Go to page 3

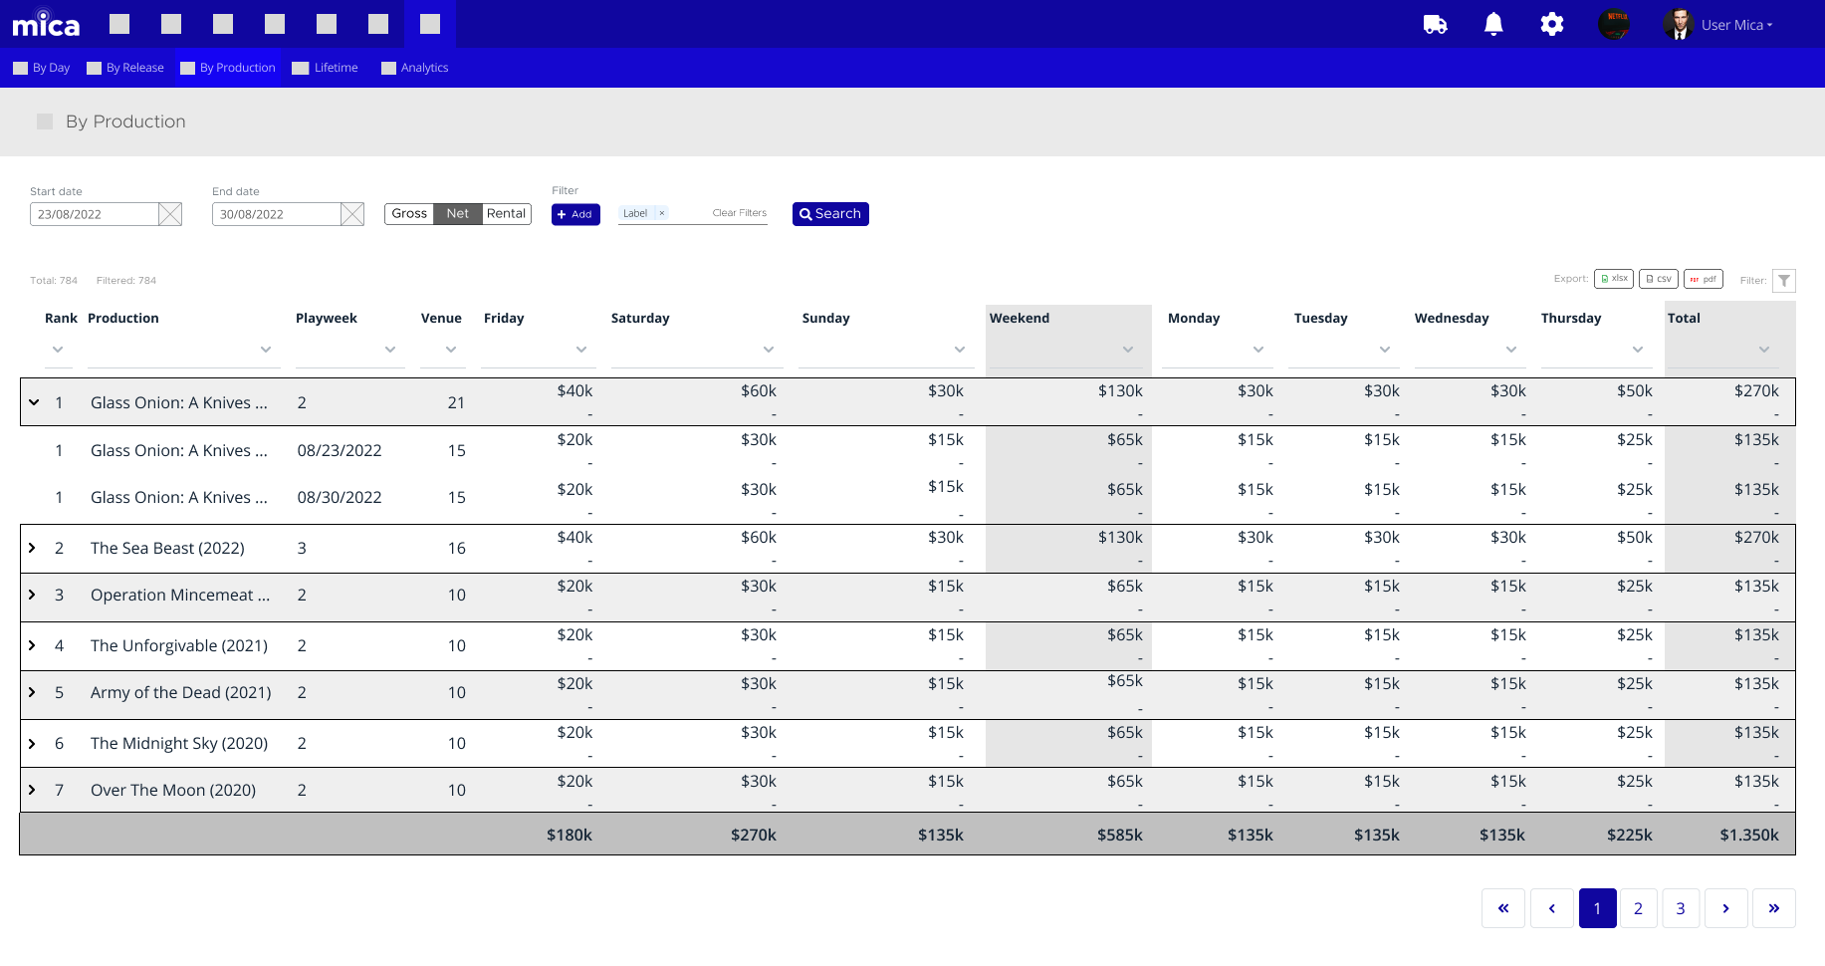1681,908
